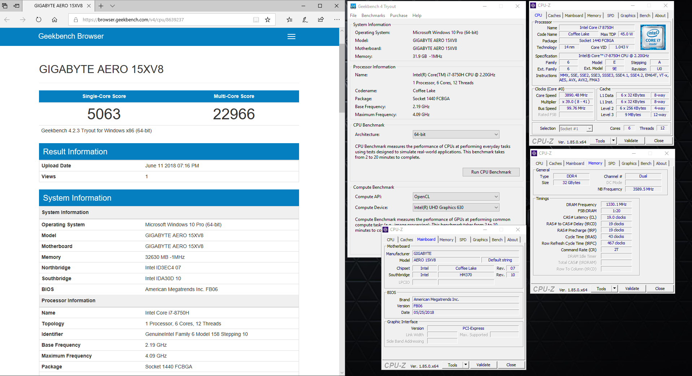Open Geekbench Benchmarks menu

(373, 16)
